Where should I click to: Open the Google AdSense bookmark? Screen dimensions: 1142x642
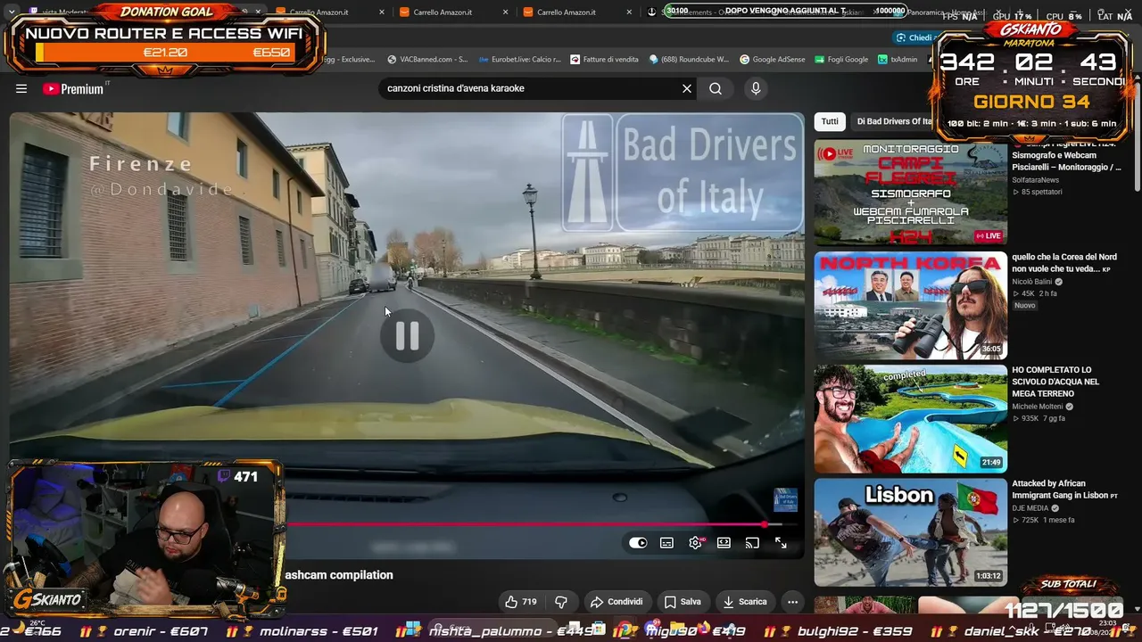[772, 60]
